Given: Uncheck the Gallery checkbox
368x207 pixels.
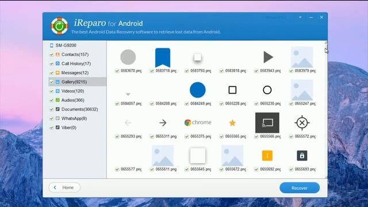Looking at the screenshot, I should (x=51, y=82).
